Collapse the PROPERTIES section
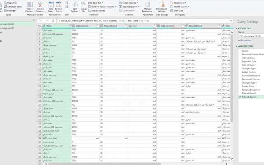Screen dimensions: 264x165 237,28
